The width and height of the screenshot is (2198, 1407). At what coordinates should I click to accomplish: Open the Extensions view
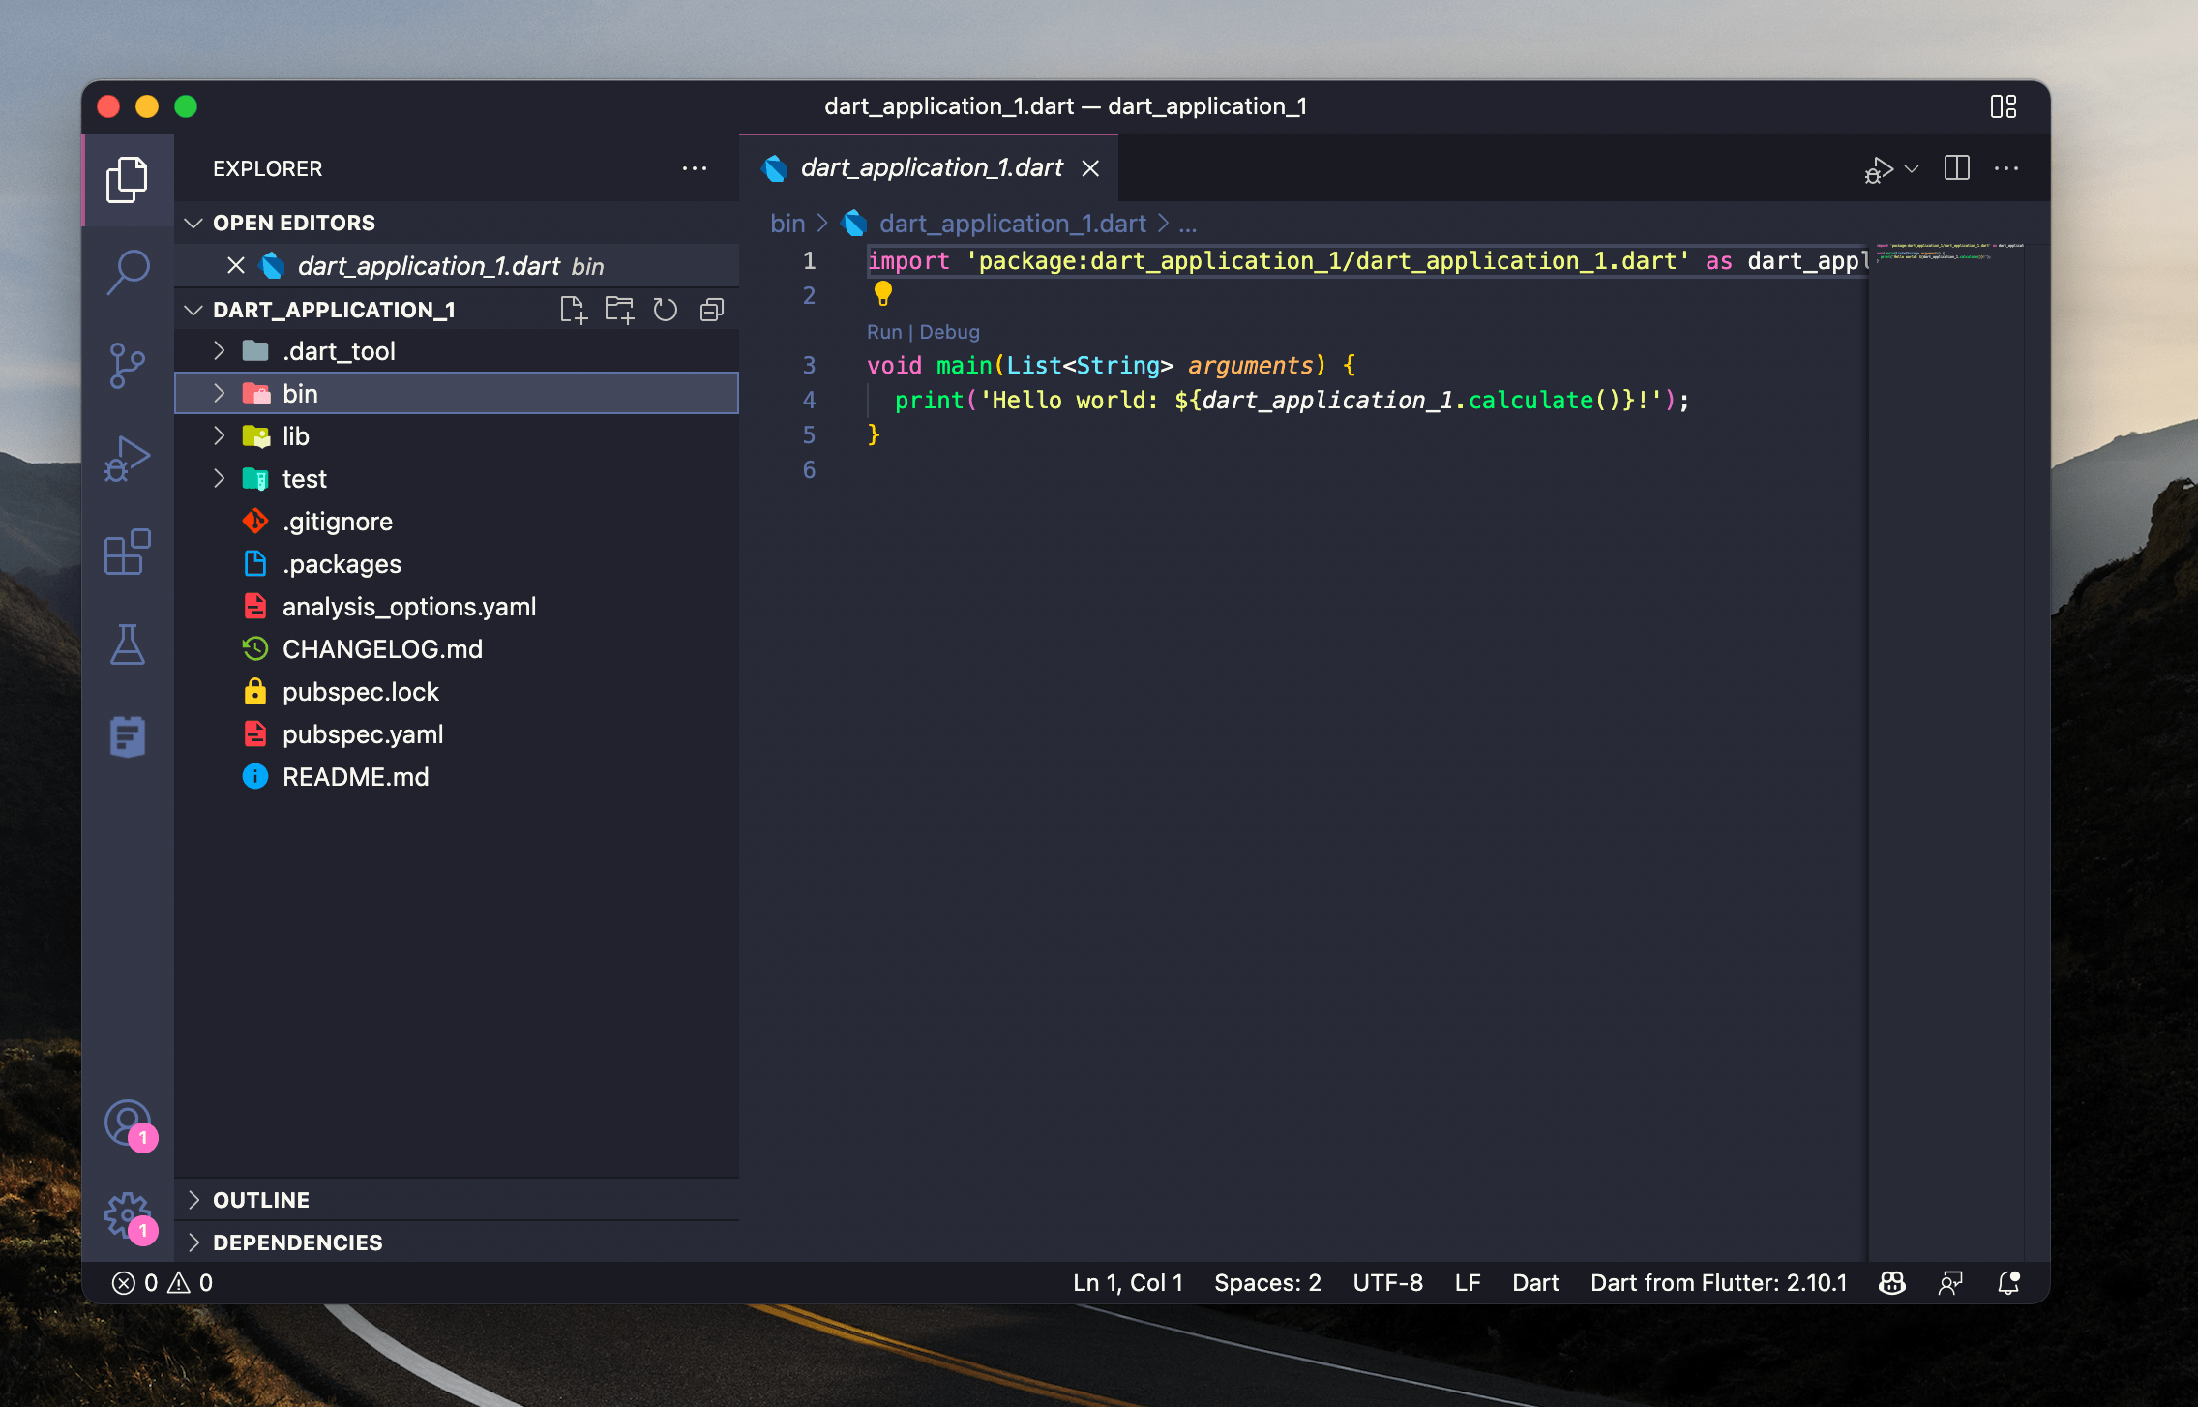tap(128, 552)
